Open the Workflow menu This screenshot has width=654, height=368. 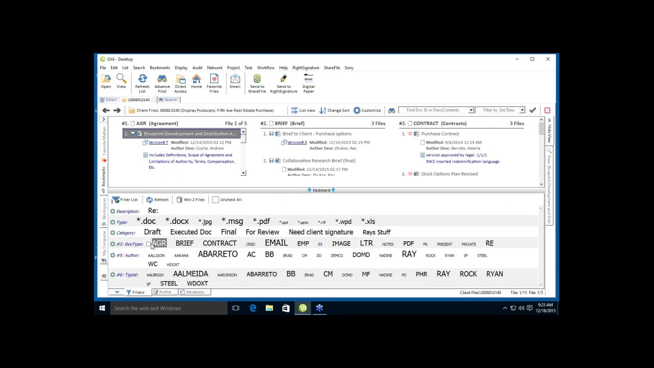[266, 67]
